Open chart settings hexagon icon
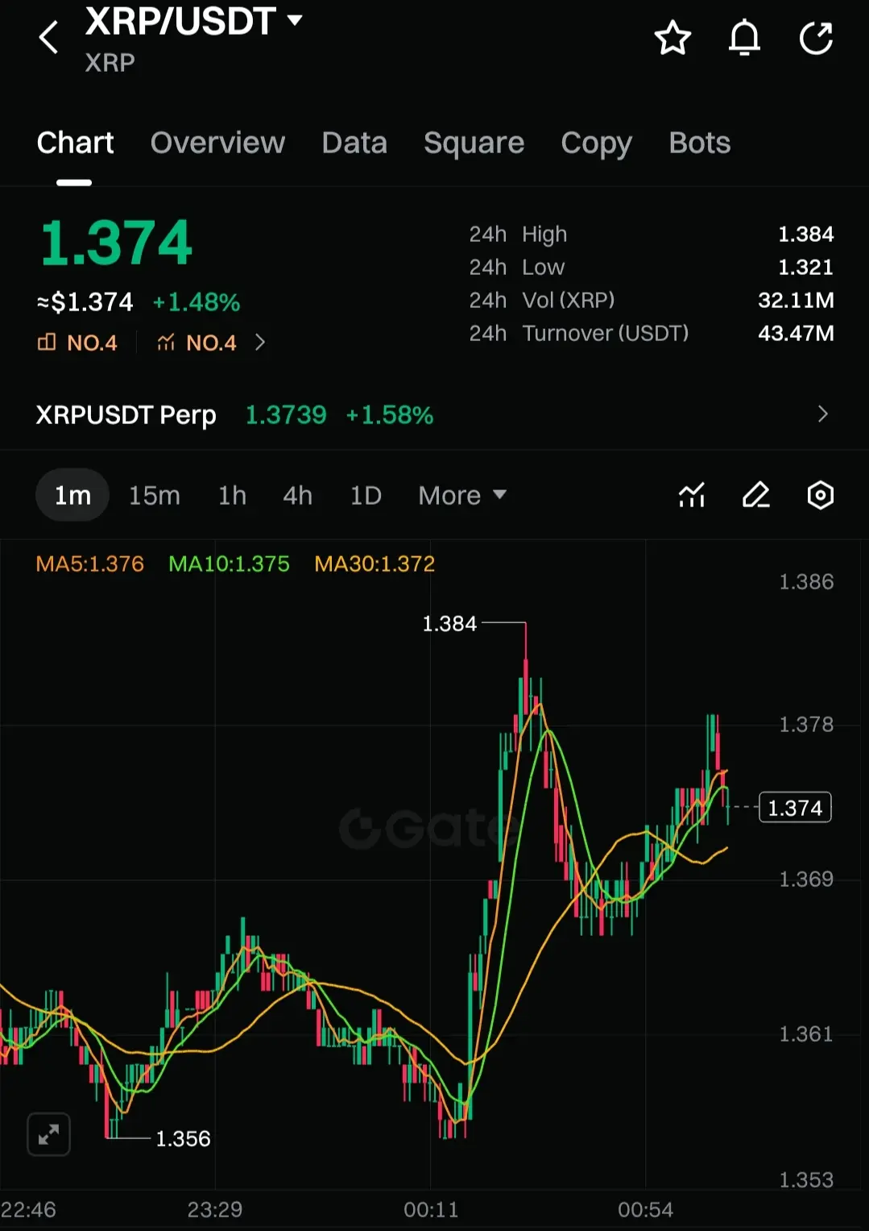 pos(820,495)
